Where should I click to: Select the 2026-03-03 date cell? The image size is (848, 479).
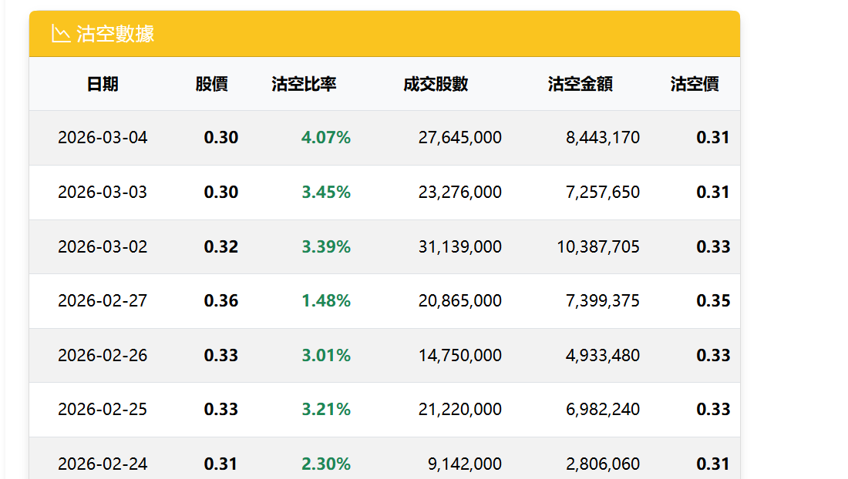click(103, 193)
